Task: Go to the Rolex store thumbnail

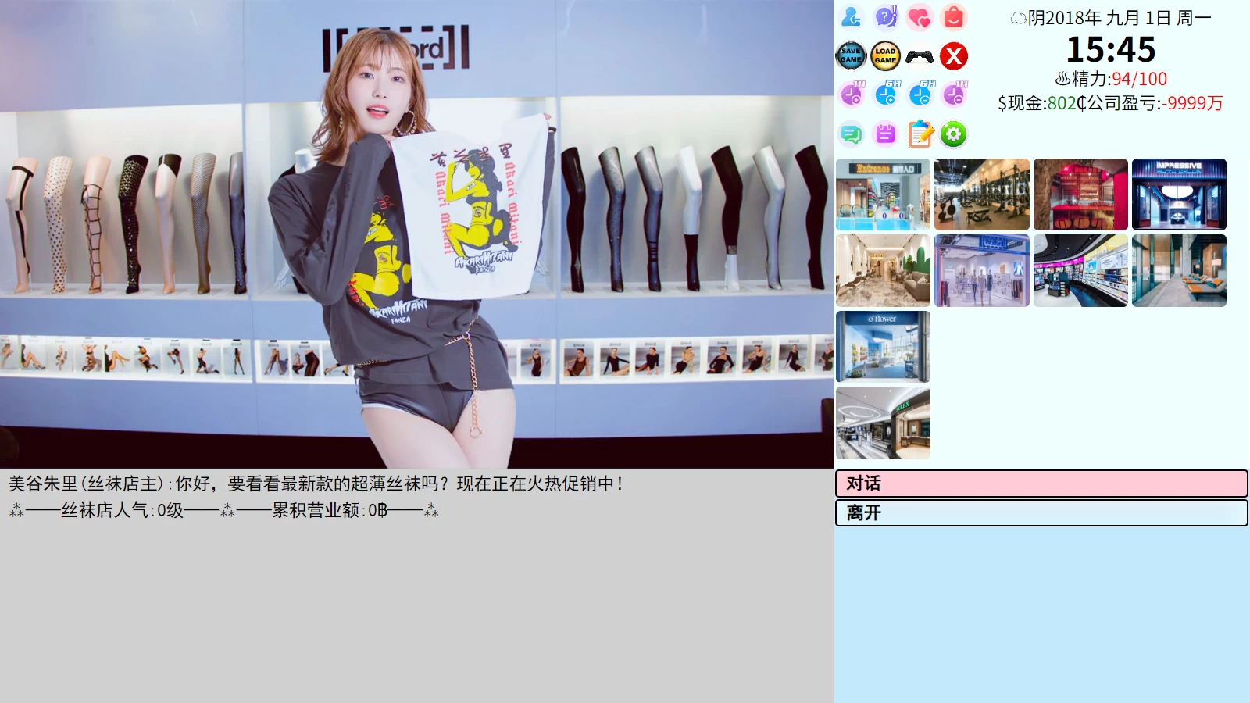Action: (x=883, y=423)
